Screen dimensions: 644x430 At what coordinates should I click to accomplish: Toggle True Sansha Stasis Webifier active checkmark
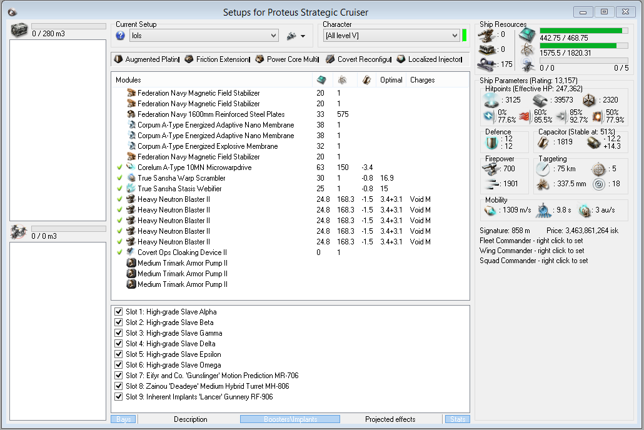pyautogui.click(x=119, y=189)
